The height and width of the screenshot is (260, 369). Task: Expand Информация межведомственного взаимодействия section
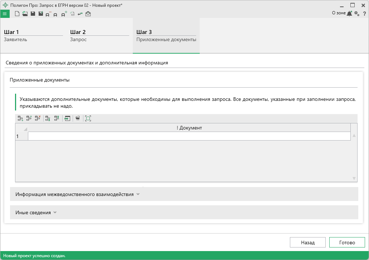[77, 194]
